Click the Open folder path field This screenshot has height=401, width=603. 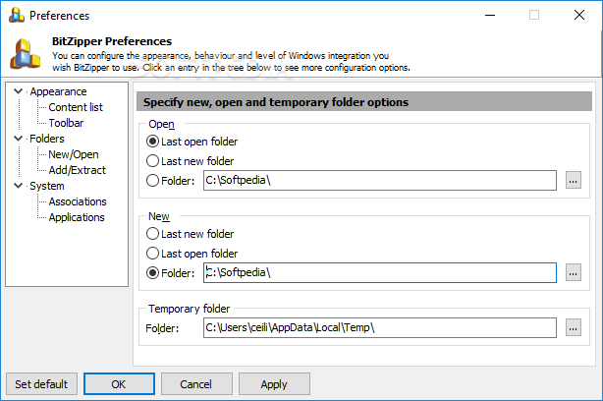(x=380, y=180)
